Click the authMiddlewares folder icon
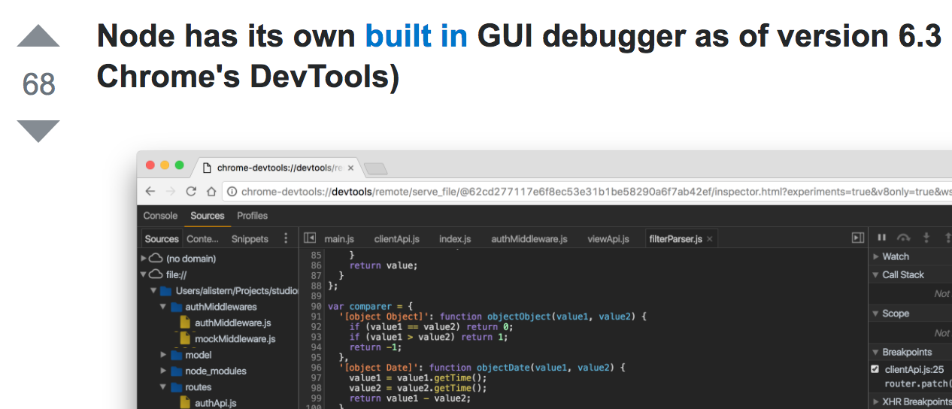952x409 pixels. pyautogui.click(x=176, y=307)
